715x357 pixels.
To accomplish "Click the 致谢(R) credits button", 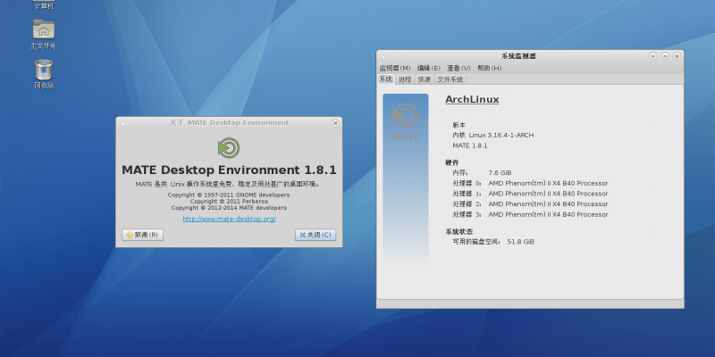I will click(142, 235).
